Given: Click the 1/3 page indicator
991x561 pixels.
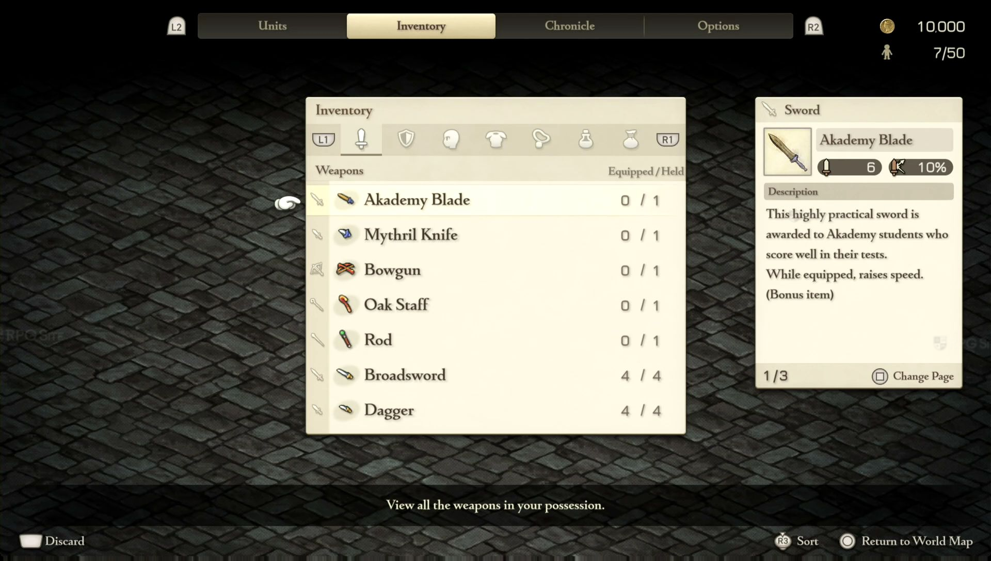Looking at the screenshot, I should coord(776,376).
